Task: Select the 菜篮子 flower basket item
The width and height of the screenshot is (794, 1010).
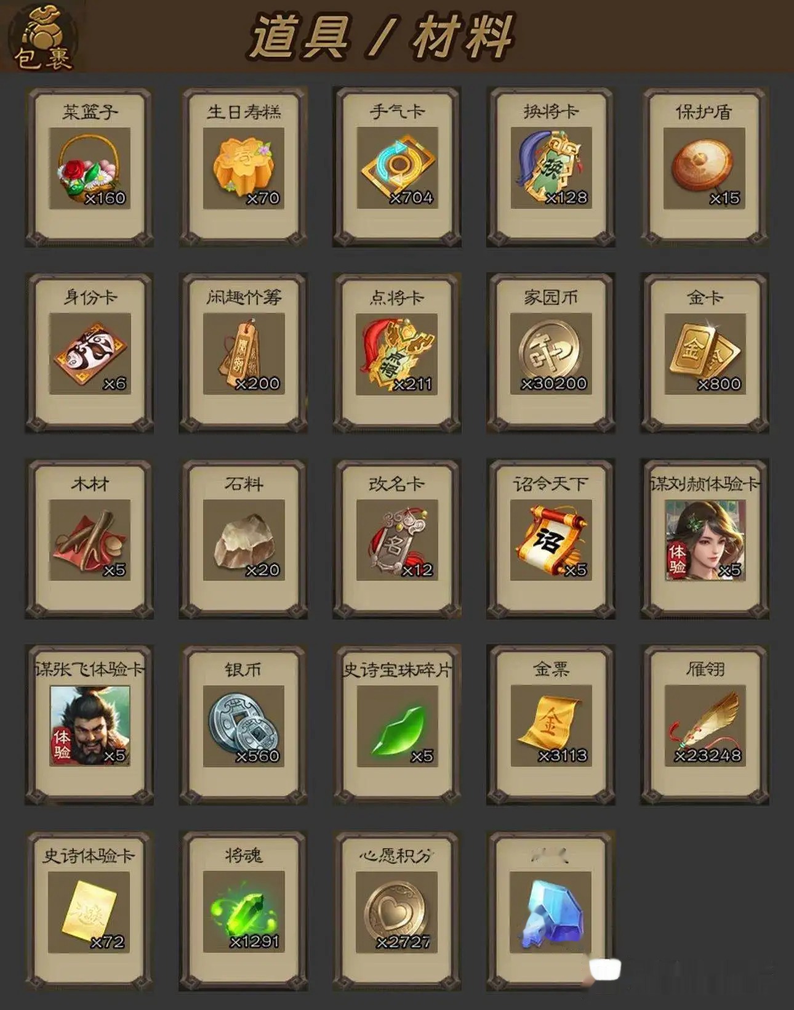Action: tap(90, 168)
